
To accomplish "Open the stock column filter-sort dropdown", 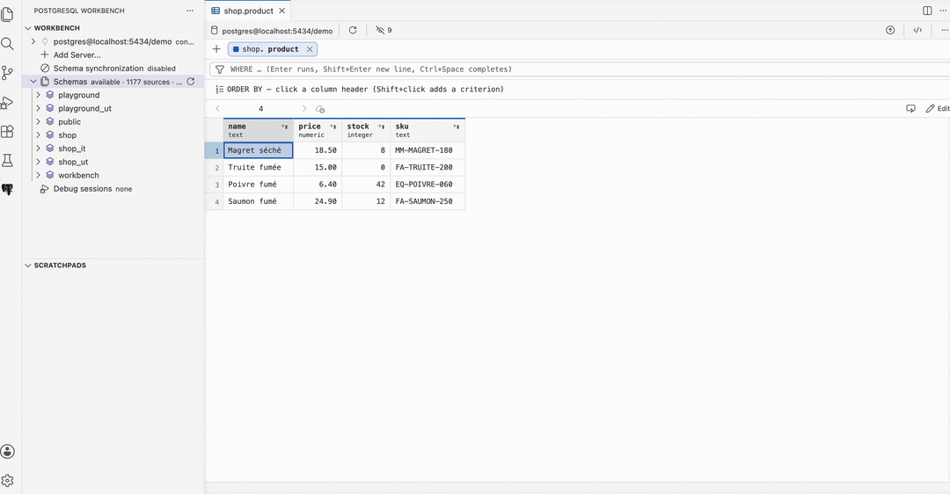I will tap(382, 127).
